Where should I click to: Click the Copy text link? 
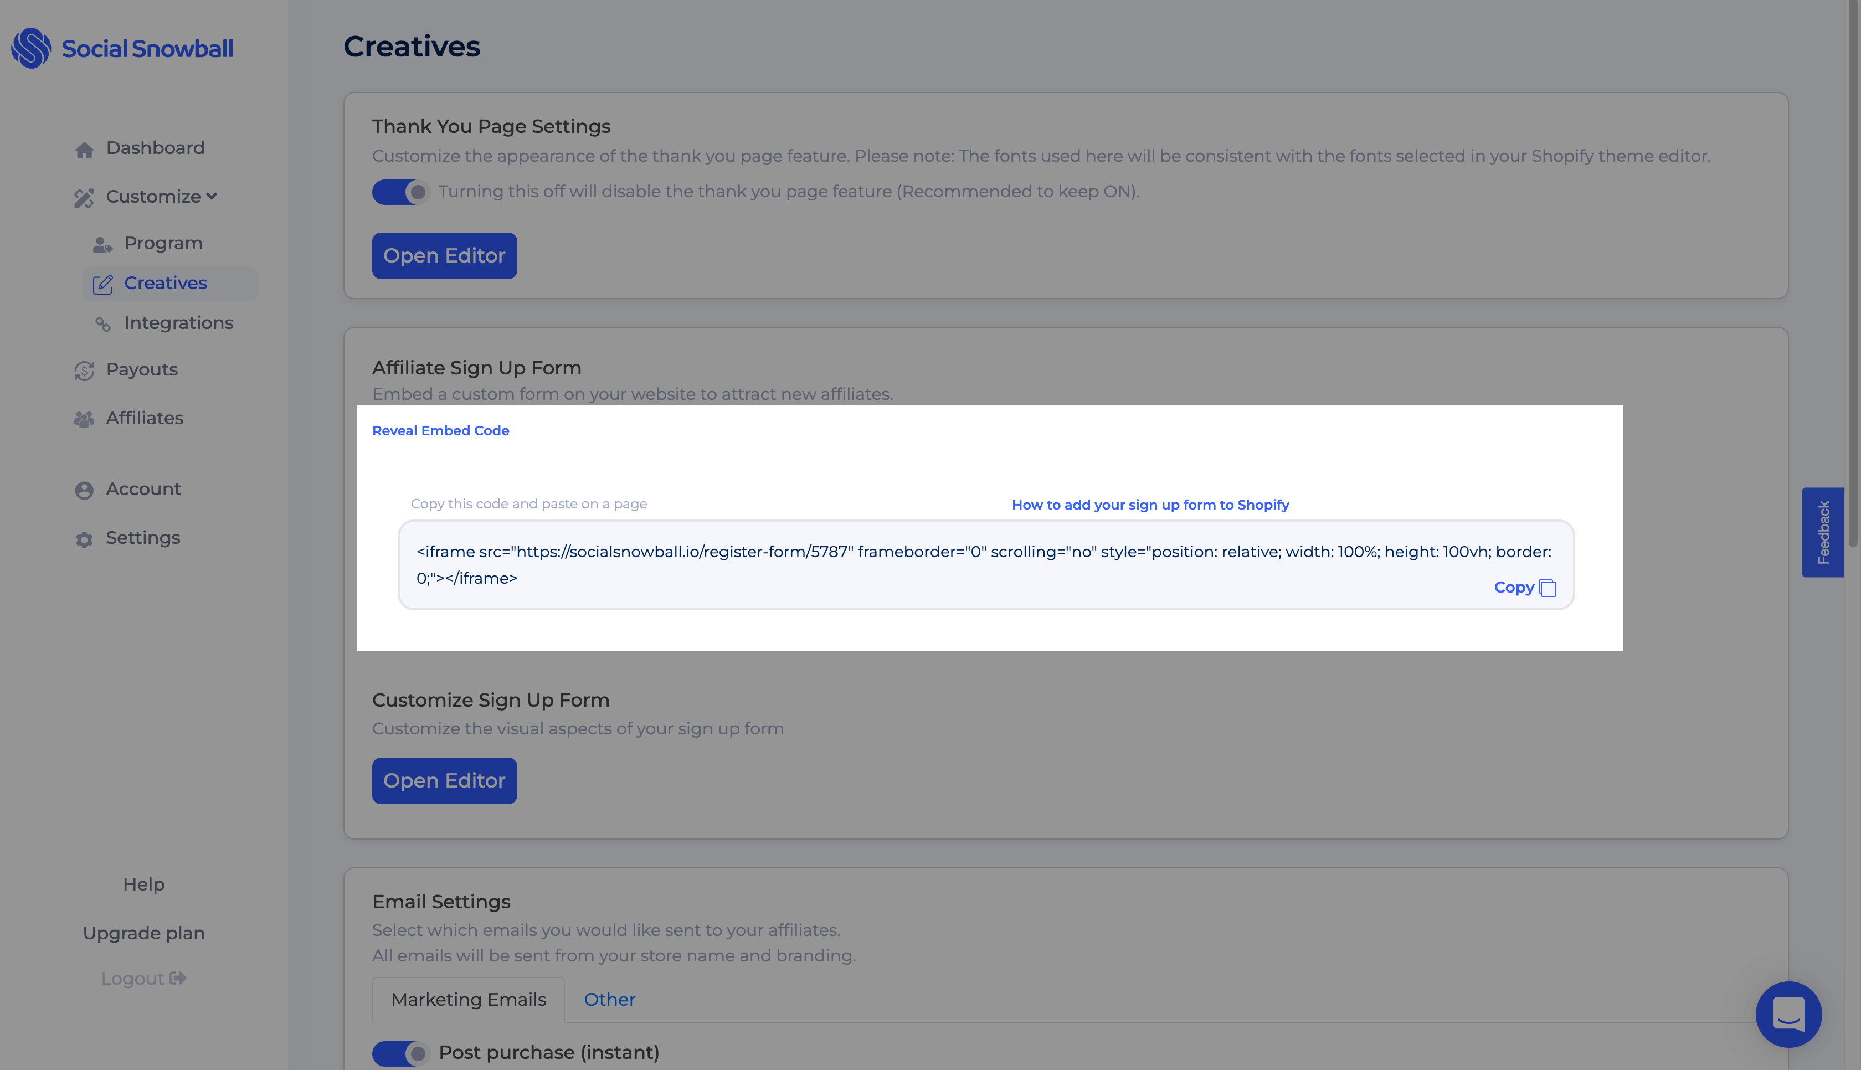pyautogui.click(x=1514, y=587)
